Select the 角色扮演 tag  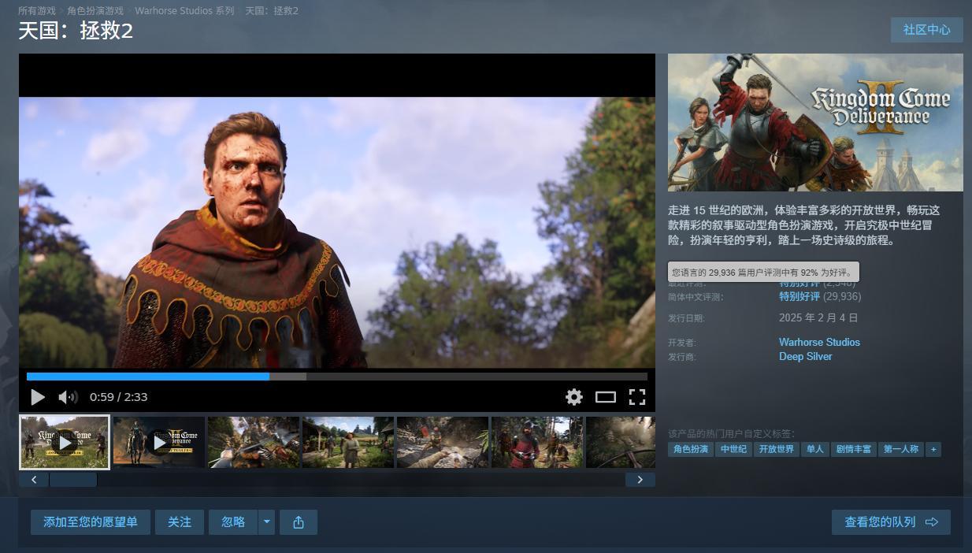[x=691, y=449]
